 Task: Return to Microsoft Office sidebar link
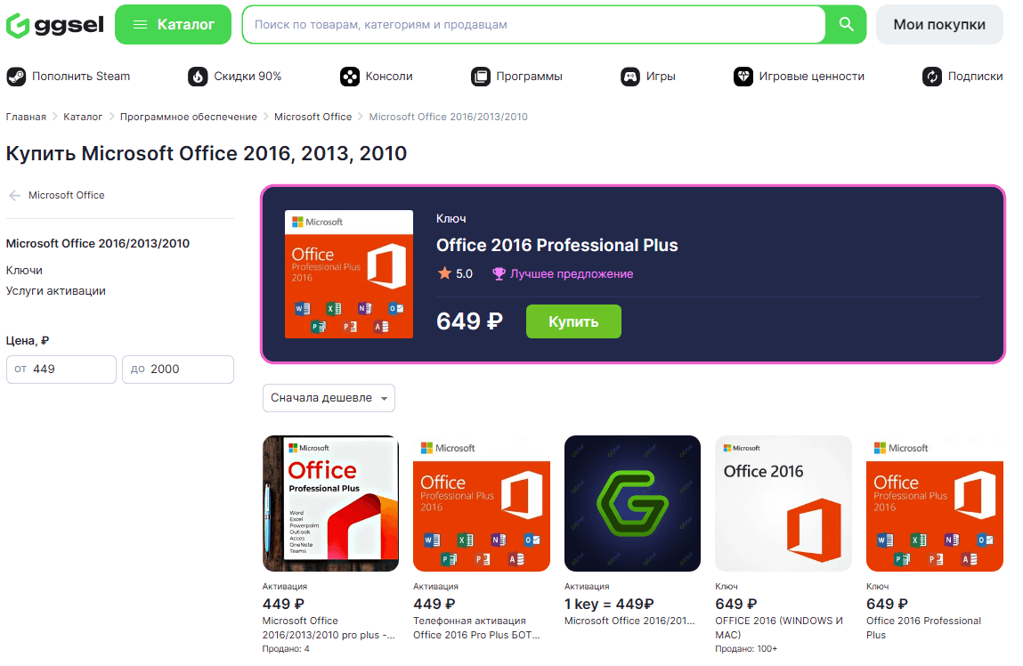pos(67,195)
